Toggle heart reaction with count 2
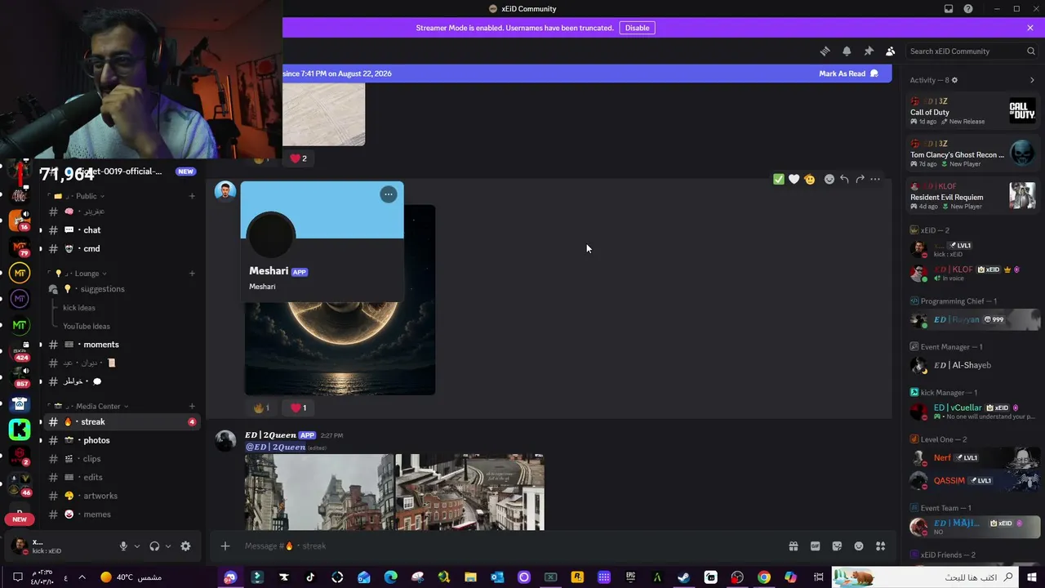This screenshot has width=1045, height=588. [299, 158]
